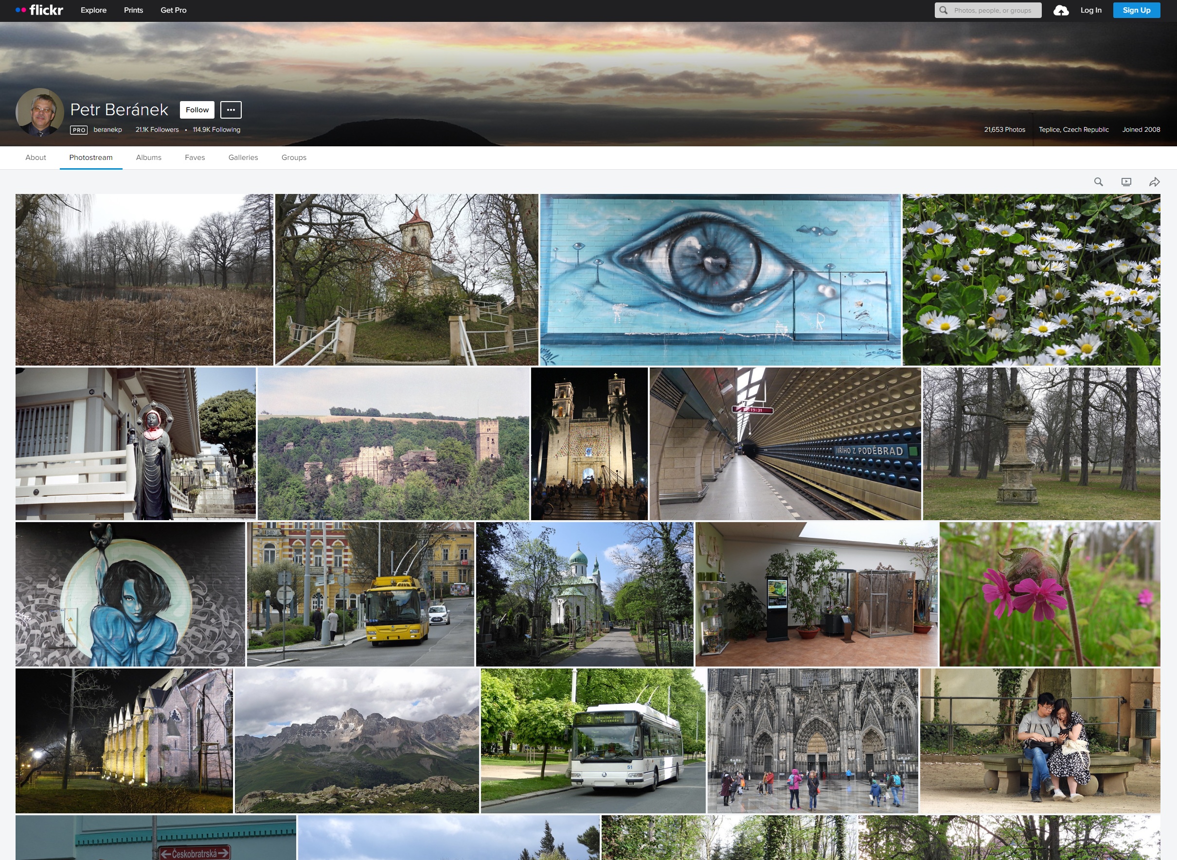Open the Albums tab
Viewport: 1177px width, 860px height.
click(148, 157)
